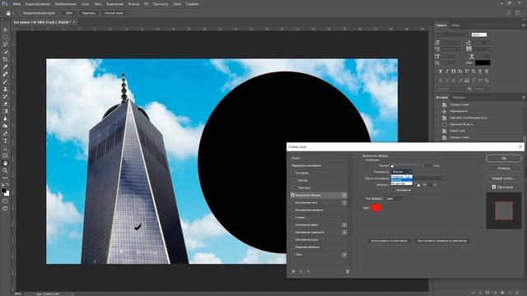Select the Rectangle shape tool
The image size is (527, 296).
tap(5, 155)
